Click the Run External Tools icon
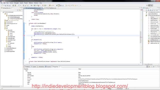160x90 pixels. (x=38, y=5)
